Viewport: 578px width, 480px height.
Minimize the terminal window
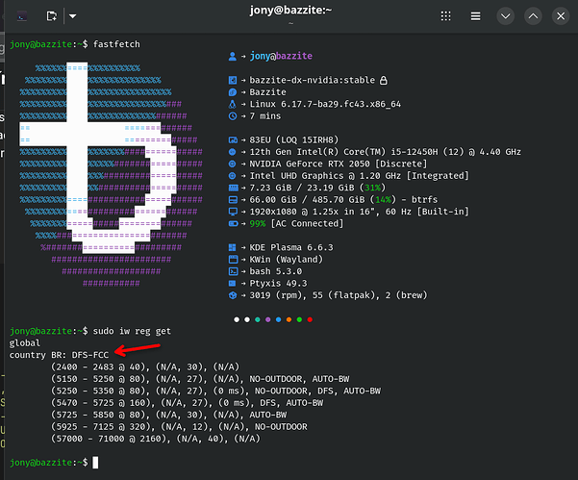[507, 16]
